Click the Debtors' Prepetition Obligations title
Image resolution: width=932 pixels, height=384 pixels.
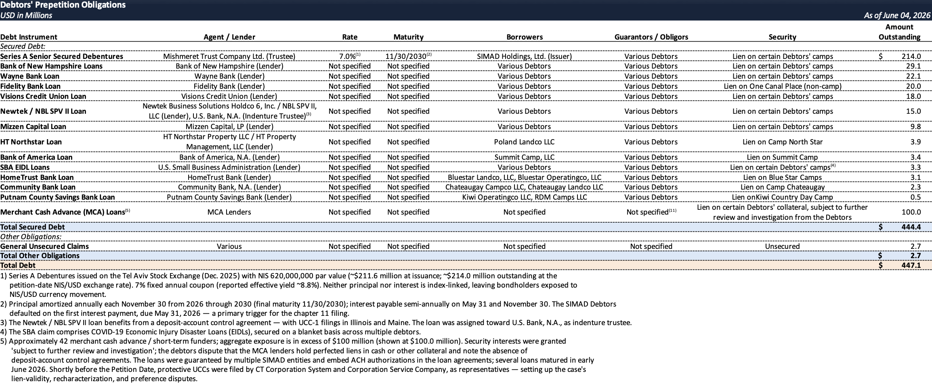[63, 5]
